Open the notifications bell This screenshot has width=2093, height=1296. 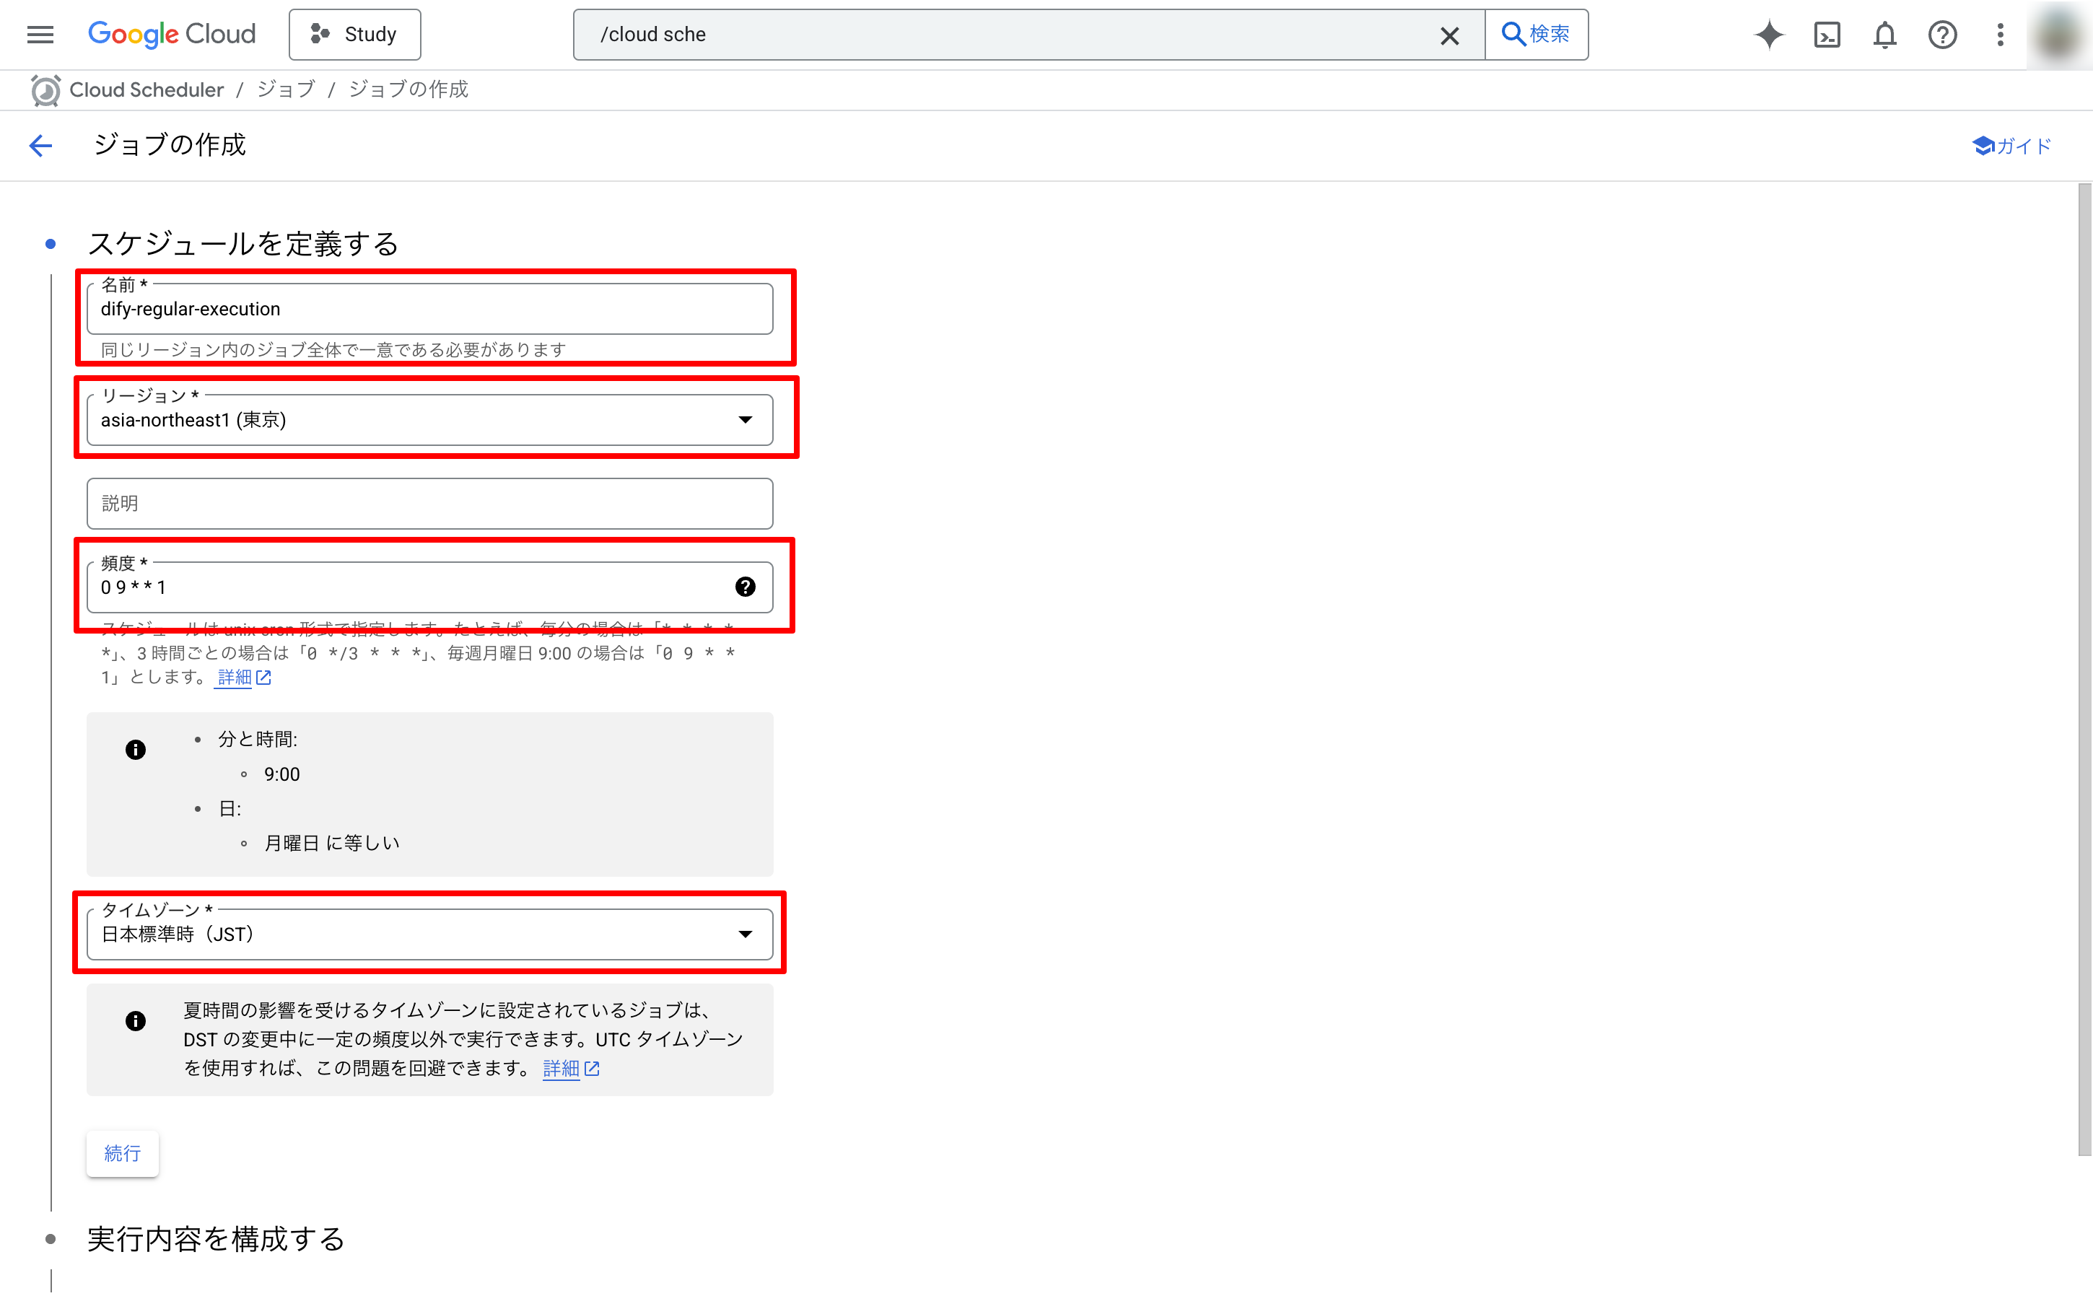coord(1884,35)
